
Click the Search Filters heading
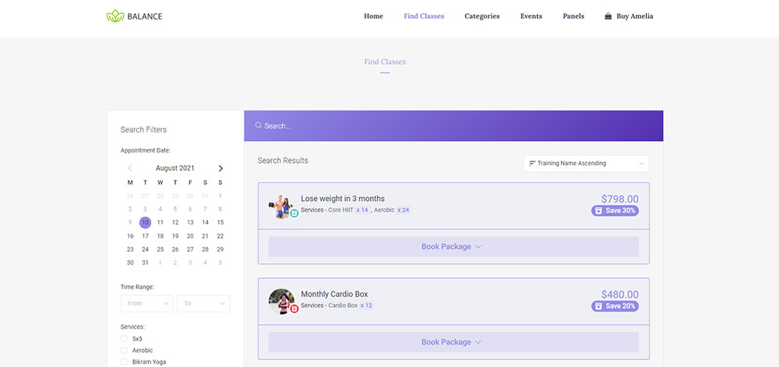(143, 129)
